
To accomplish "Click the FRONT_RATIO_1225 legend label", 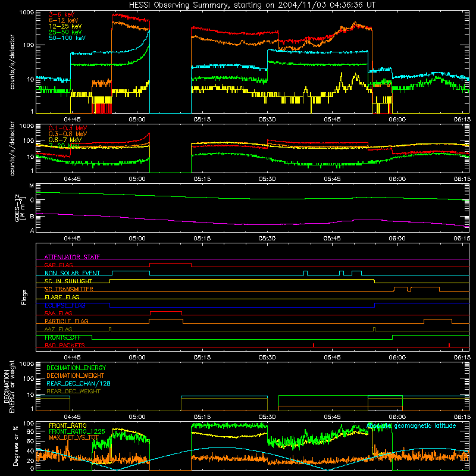I will click(x=77, y=431).
